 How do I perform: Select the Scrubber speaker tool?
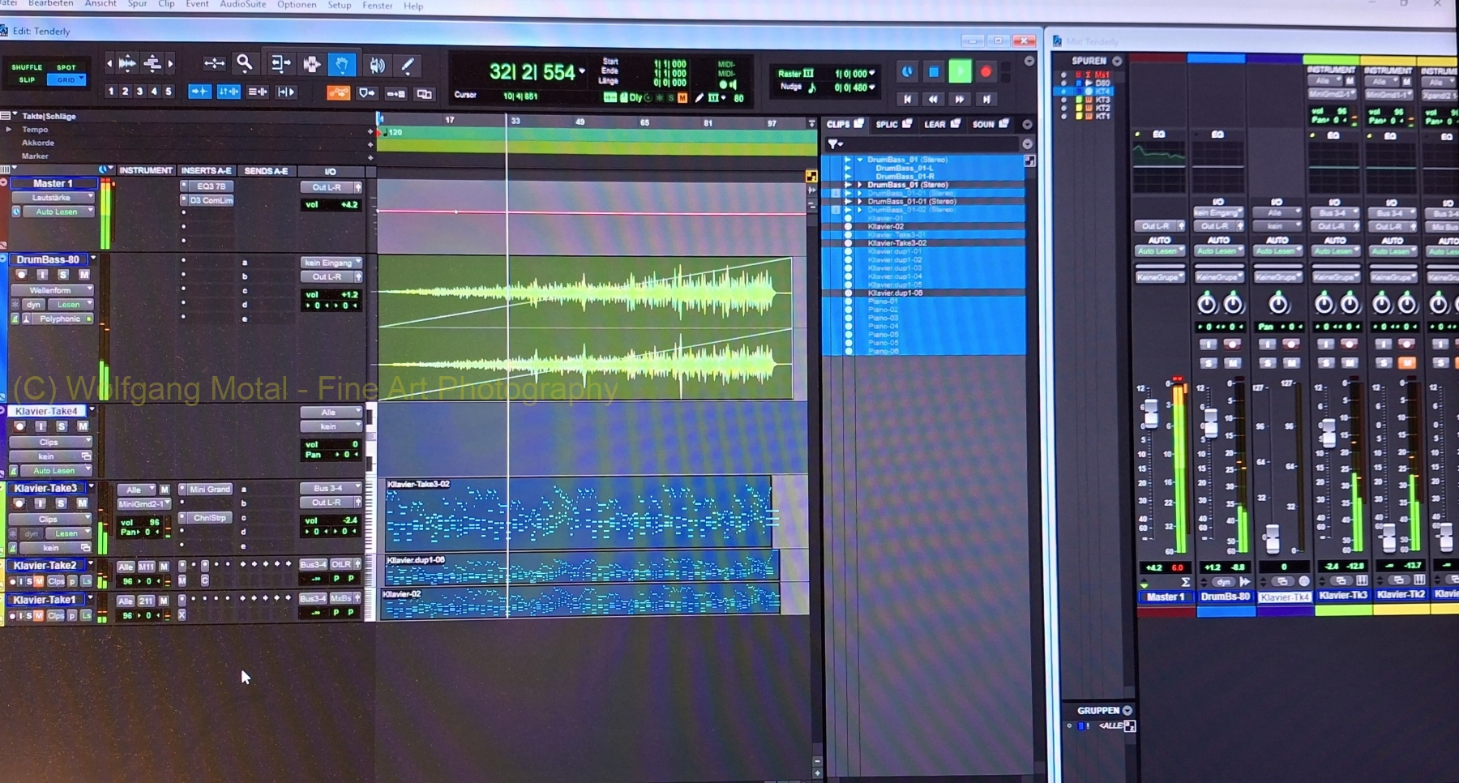point(377,65)
